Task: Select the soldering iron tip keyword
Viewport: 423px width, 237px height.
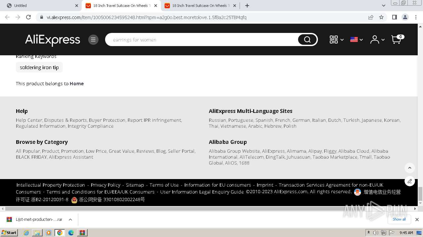Action: click(39, 67)
